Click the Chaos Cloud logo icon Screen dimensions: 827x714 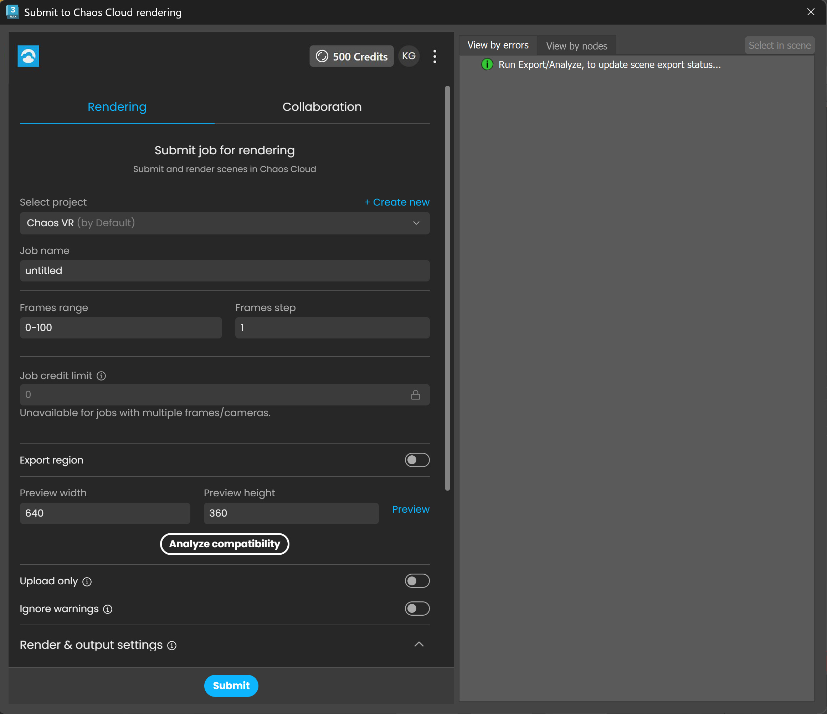[x=28, y=56]
